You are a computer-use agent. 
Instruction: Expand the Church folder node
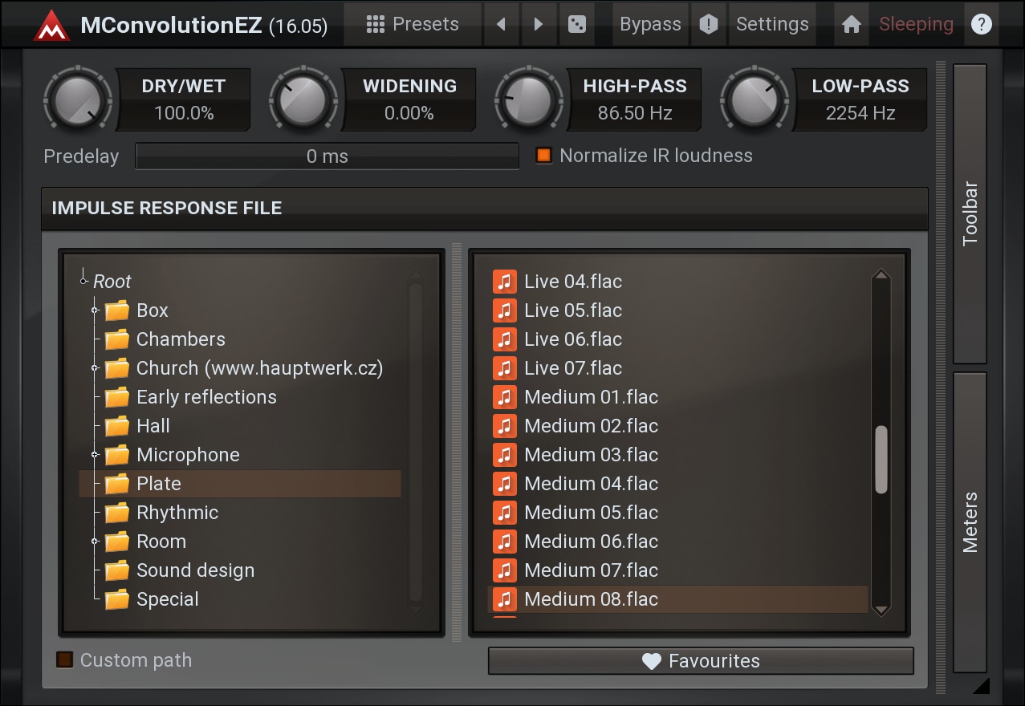tap(96, 367)
